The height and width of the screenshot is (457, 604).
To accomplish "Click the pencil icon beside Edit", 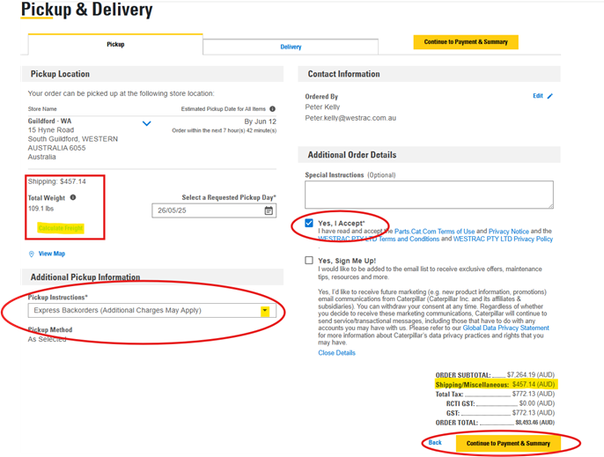I will coord(550,96).
